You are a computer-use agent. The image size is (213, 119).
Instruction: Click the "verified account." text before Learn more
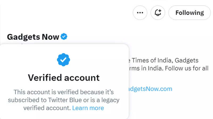[47, 108]
